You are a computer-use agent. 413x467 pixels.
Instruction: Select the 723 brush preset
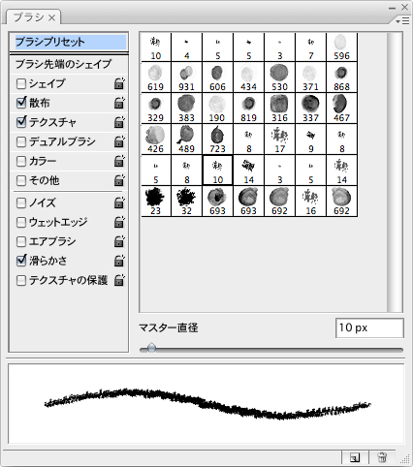217,140
